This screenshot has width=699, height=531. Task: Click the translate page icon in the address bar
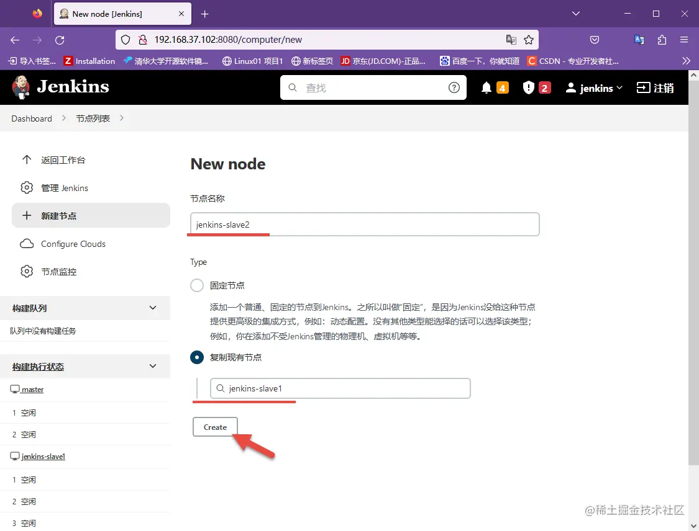511,40
